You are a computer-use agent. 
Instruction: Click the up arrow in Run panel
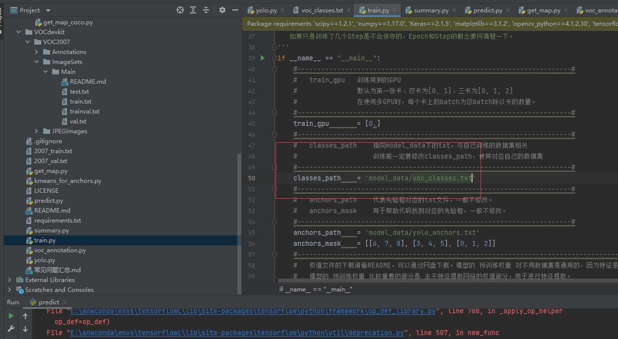click(x=25, y=316)
